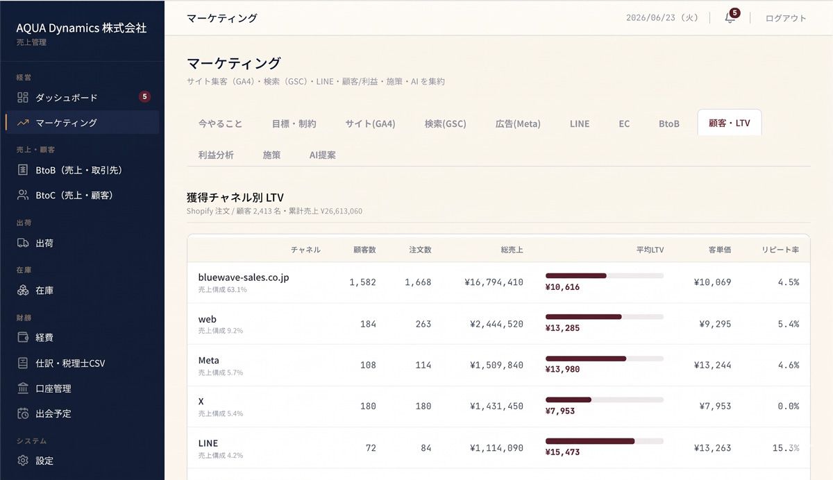This screenshot has height=480, width=833.
Task: Click the shipping truck icon for 出荷
Action: click(x=23, y=243)
